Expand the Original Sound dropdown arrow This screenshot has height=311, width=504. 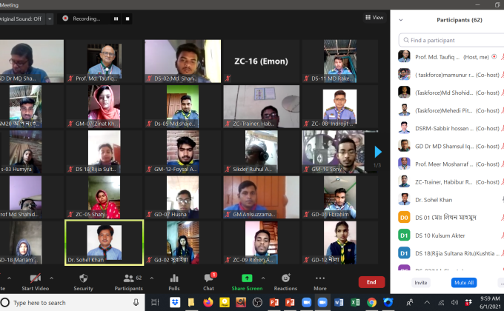(50, 19)
